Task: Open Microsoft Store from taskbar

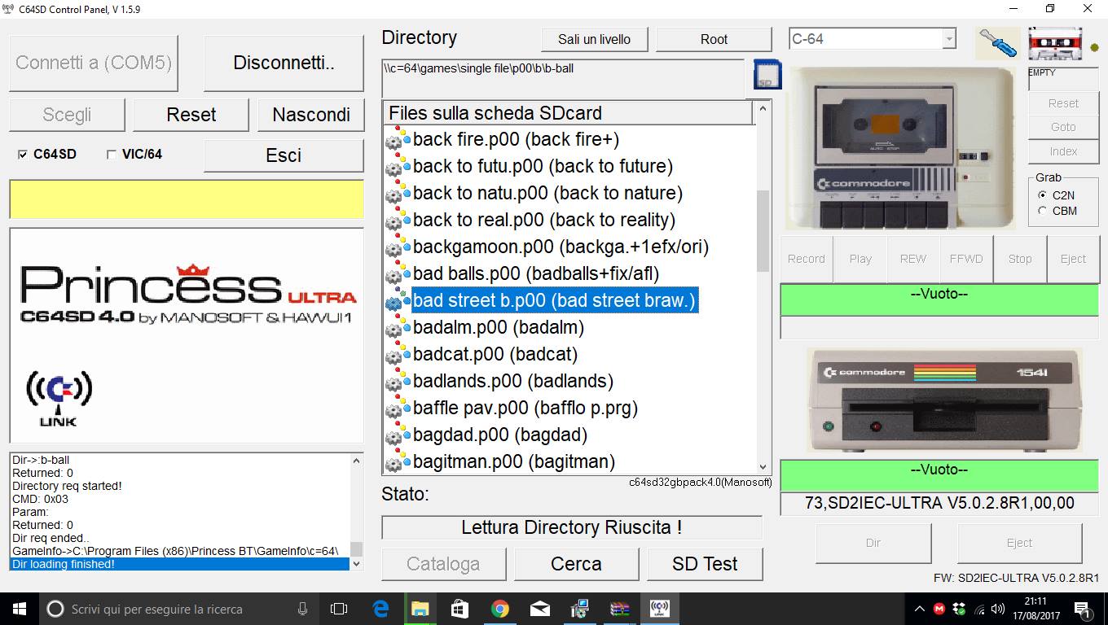Action: coord(460,609)
